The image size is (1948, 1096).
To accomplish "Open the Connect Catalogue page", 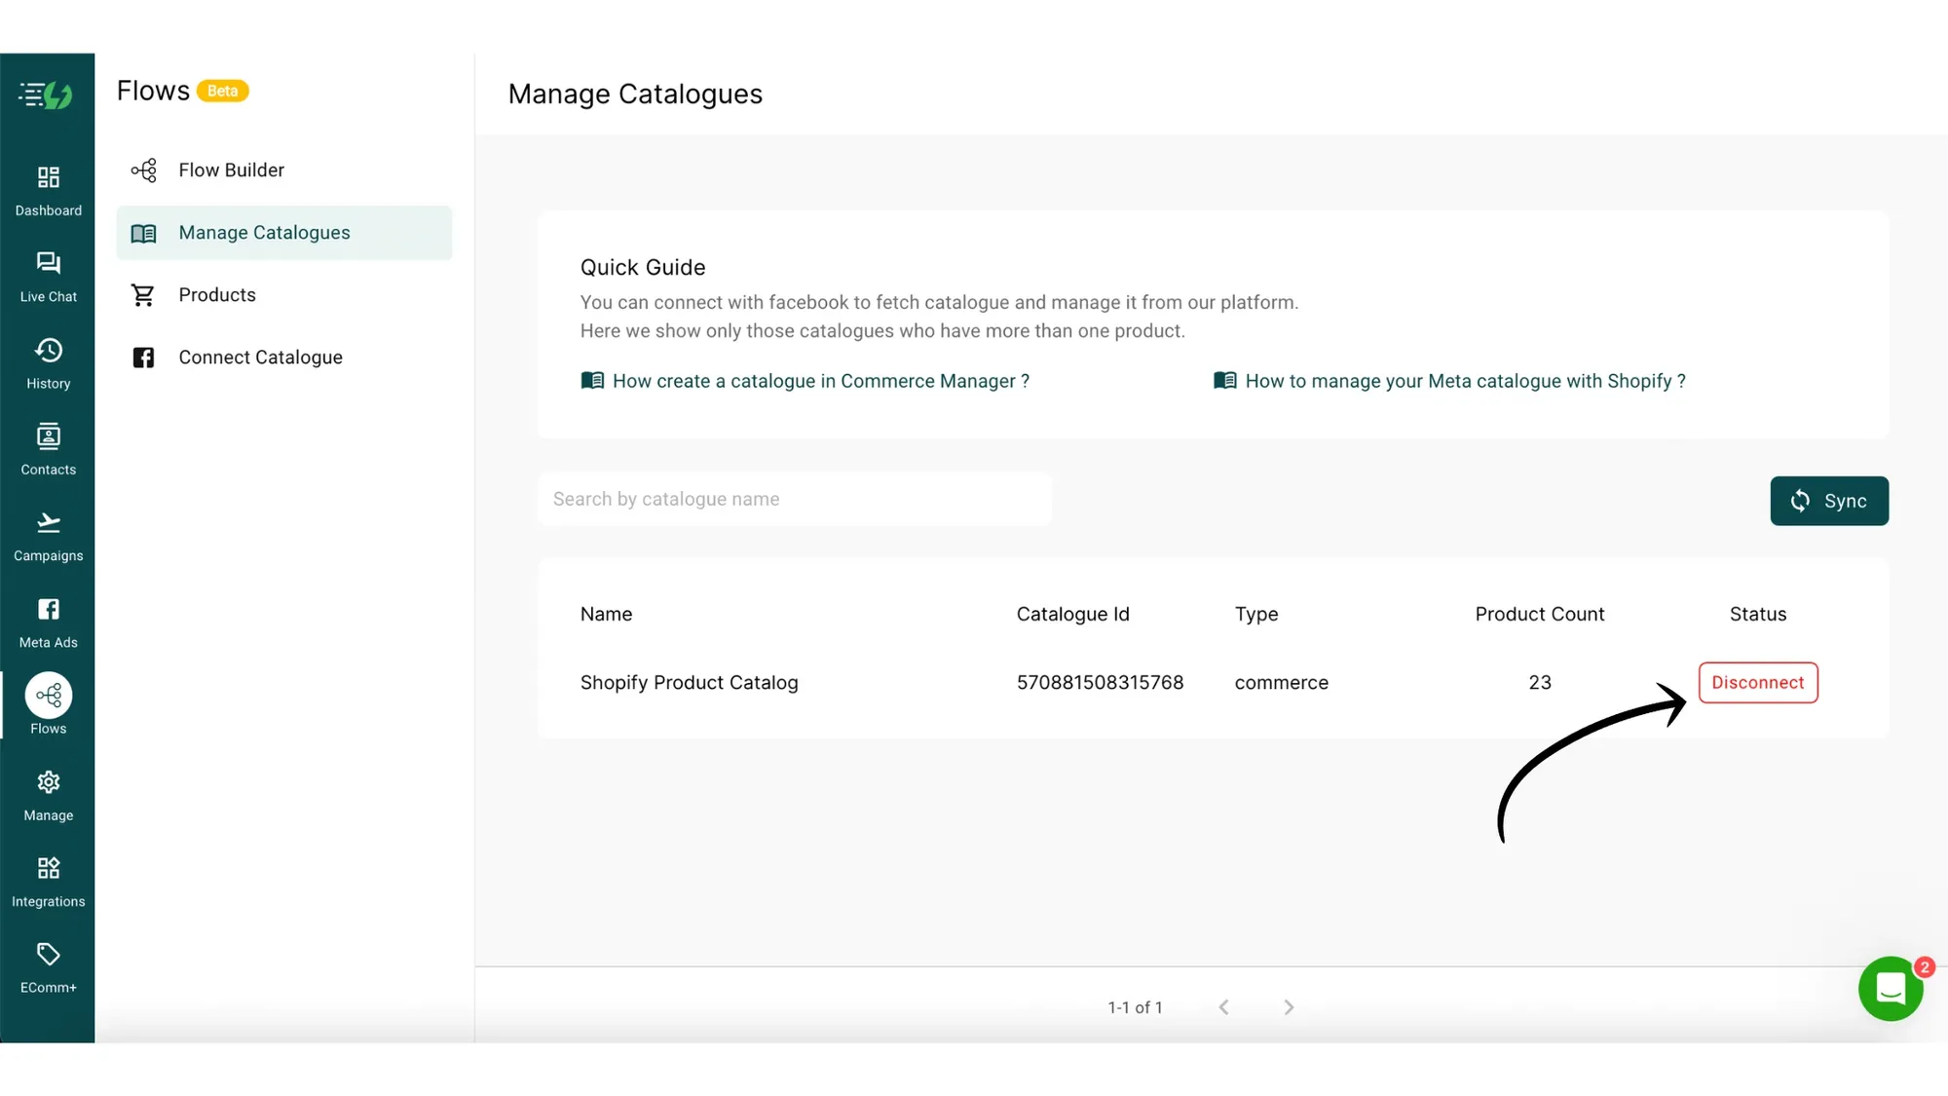I will tap(260, 357).
